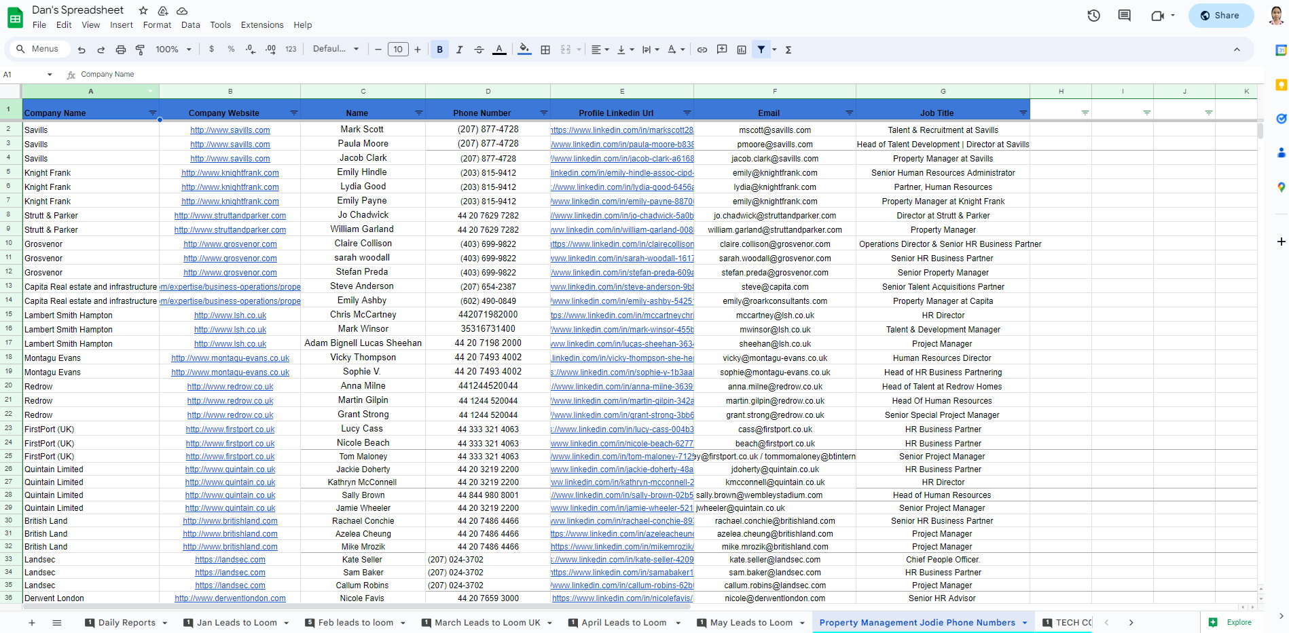Activate the paint format tool
Screen dimensions: 1289x633
point(141,50)
